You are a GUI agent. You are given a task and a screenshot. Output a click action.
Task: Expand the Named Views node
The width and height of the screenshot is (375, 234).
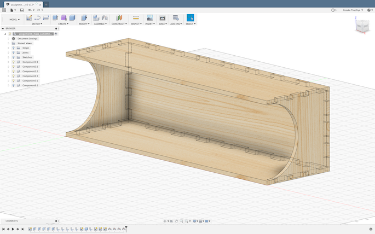[x=9, y=43]
